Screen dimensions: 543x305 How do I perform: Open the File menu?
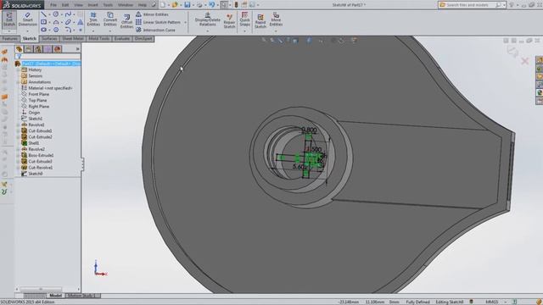coord(53,5)
